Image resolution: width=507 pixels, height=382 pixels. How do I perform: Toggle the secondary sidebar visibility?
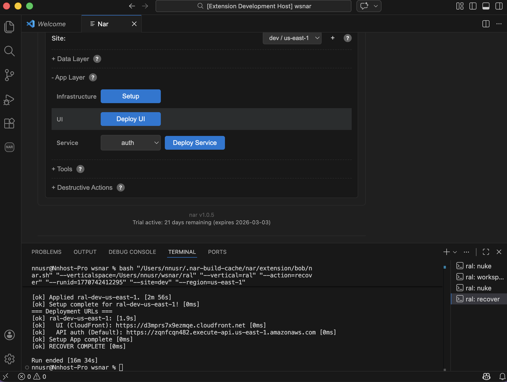coord(499,6)
